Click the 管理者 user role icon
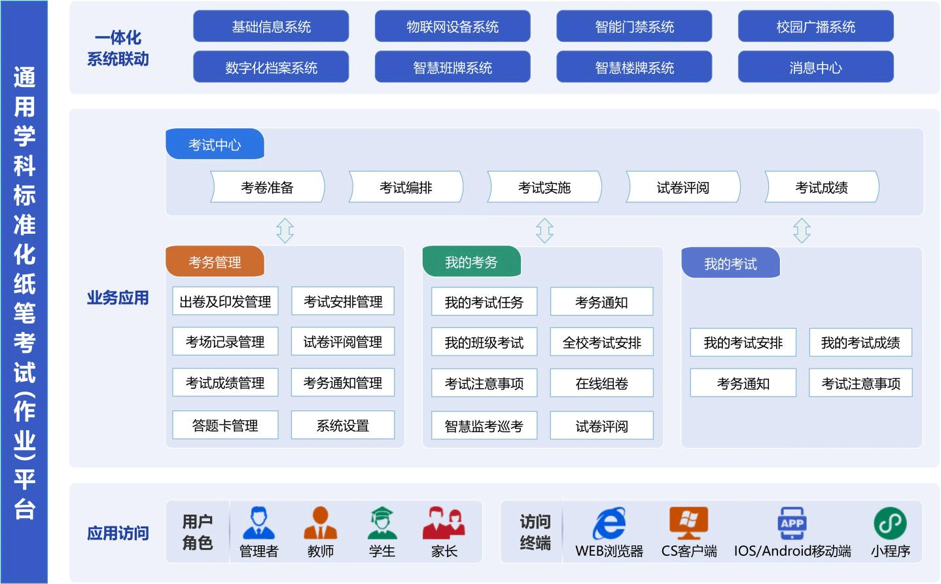 258,523
